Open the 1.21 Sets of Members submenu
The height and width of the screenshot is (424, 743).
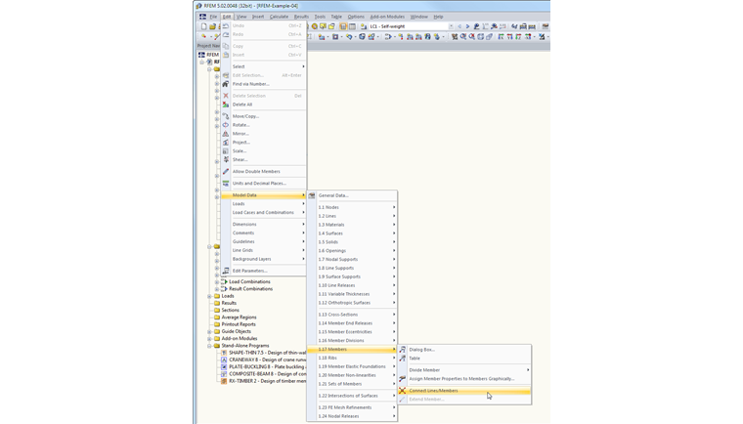[x=352, y=384]
